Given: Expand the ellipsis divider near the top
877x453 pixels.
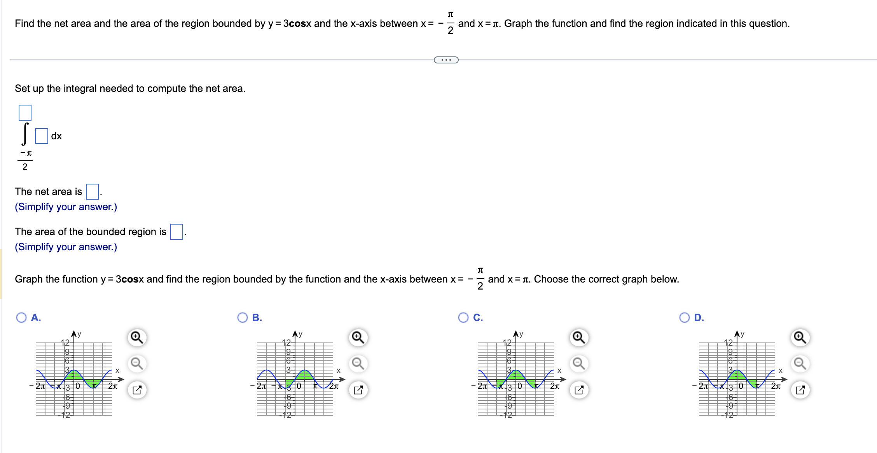Looking at the screenshot, I should 446,59.
